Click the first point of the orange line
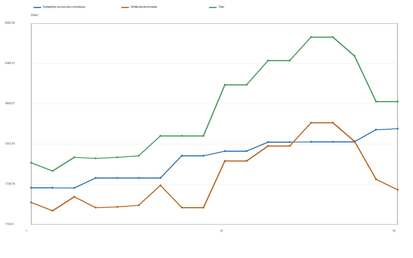Viewport: 413px width, 258px height. pyautogui.click(x=31, y=203)
